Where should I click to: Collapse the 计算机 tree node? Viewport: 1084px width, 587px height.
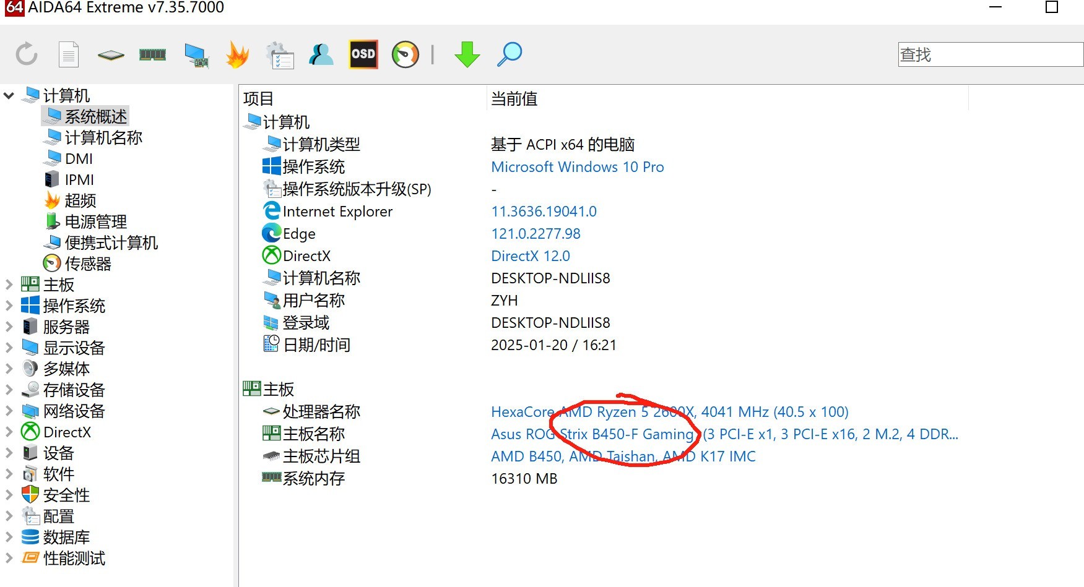click(9, 95)
